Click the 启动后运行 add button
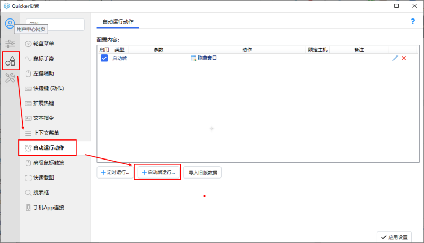The image size is (424, 243). [158, 172]
